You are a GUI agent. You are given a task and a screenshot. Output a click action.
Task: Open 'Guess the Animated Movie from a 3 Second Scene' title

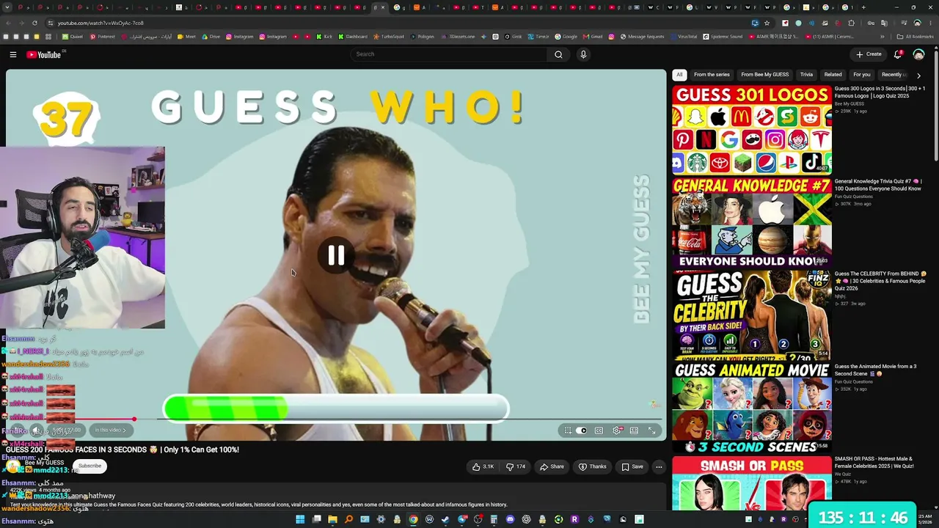tap(877, 370)
